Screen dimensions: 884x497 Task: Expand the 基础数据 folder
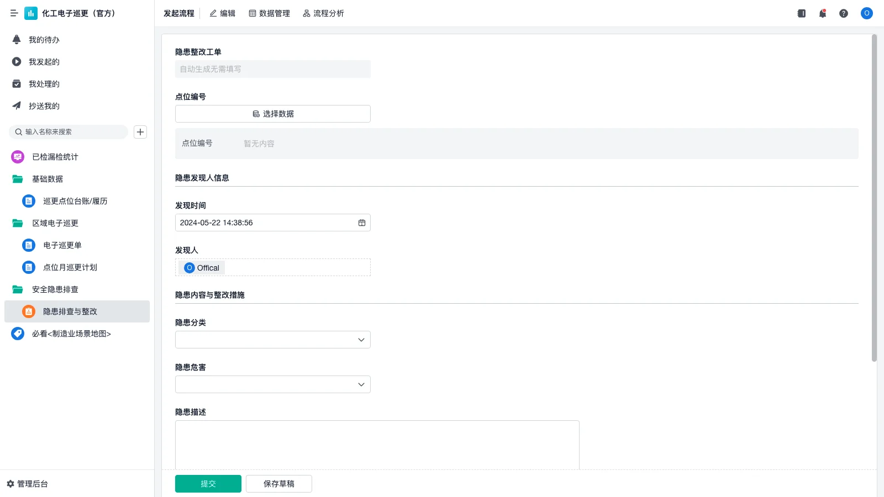[48, 178]
